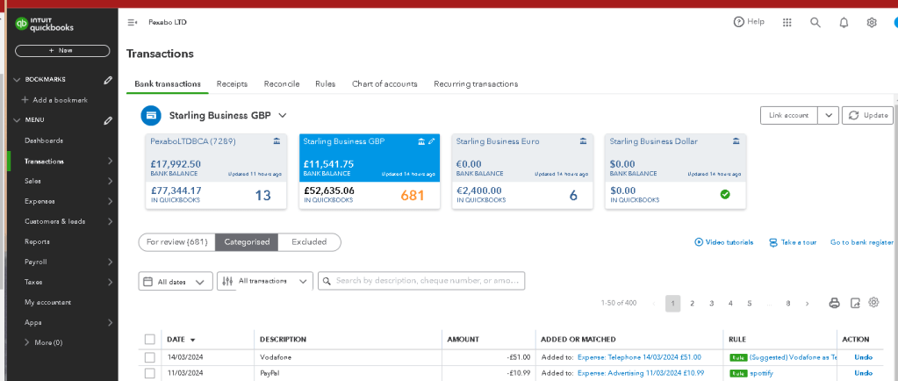The height and width of the screenshot is (381, 898).
Task: Open the Recurring transactions tab
Action: pos(476,84)
